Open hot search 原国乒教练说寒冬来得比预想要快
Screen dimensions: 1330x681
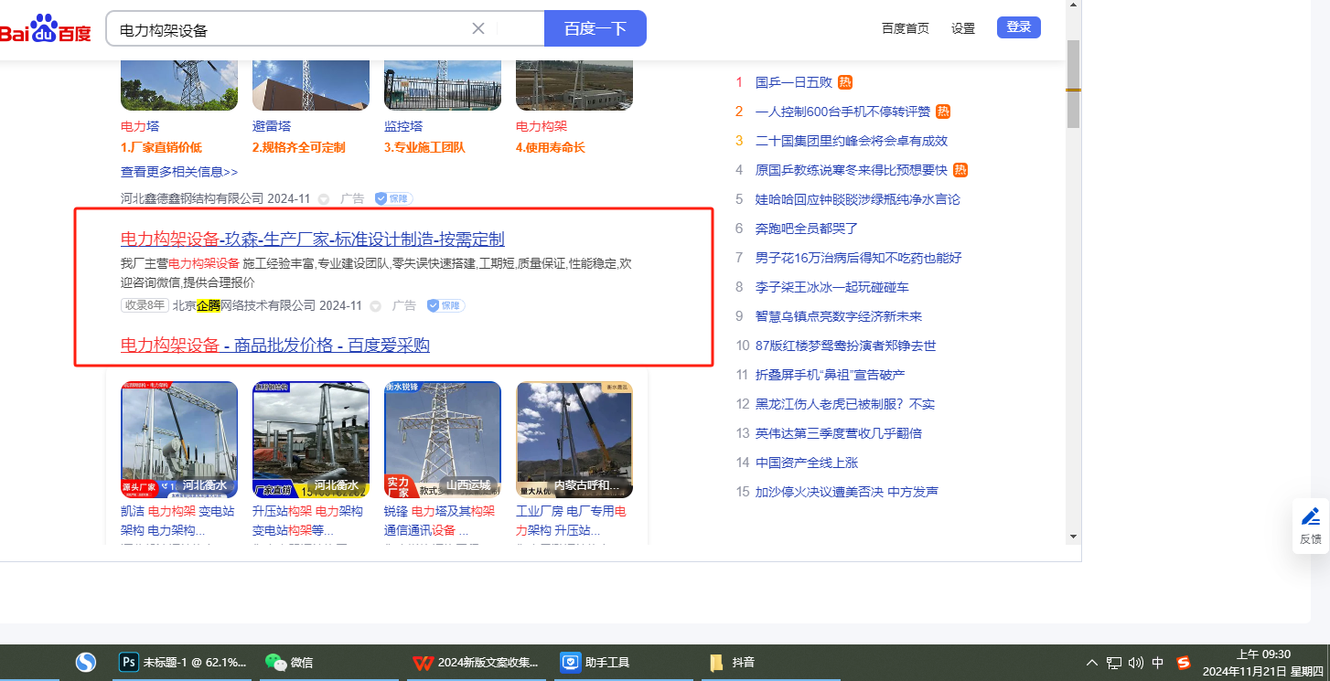(852, 170)
